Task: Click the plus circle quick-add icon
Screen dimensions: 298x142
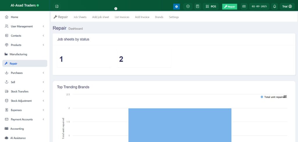Action: coord(188,6)
